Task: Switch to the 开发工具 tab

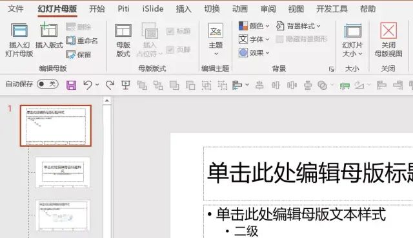Action: 332,9
